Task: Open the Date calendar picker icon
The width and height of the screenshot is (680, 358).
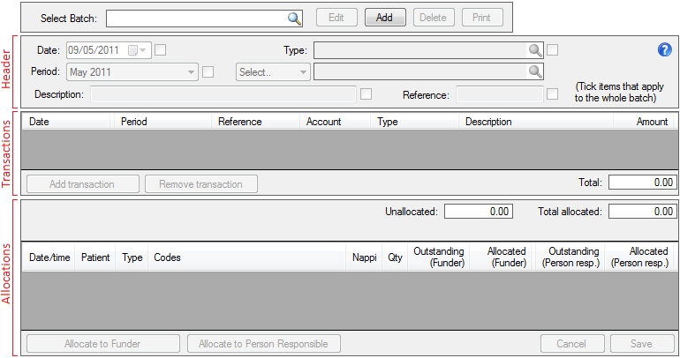Action: click(134, 50)
